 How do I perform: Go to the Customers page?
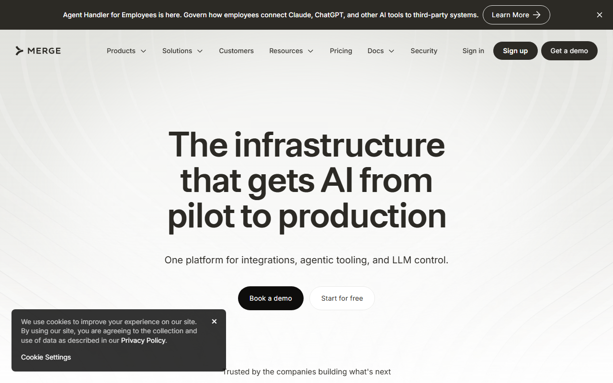(x=237, y=51)
